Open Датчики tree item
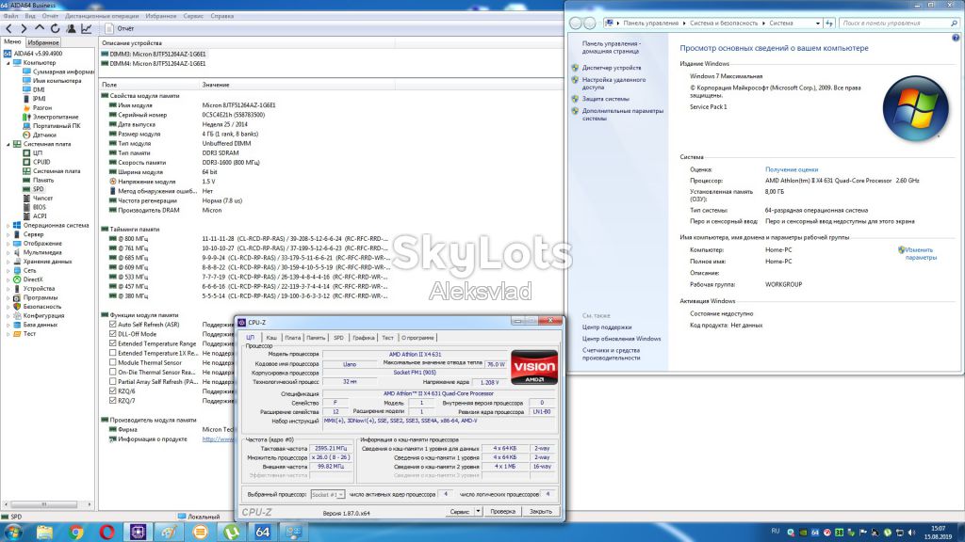 (44, 135)
